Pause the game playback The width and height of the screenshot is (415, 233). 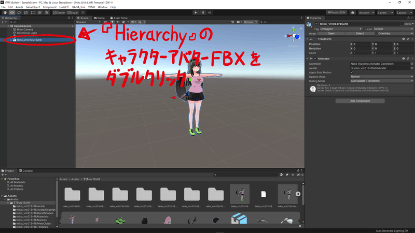point(203,12)
